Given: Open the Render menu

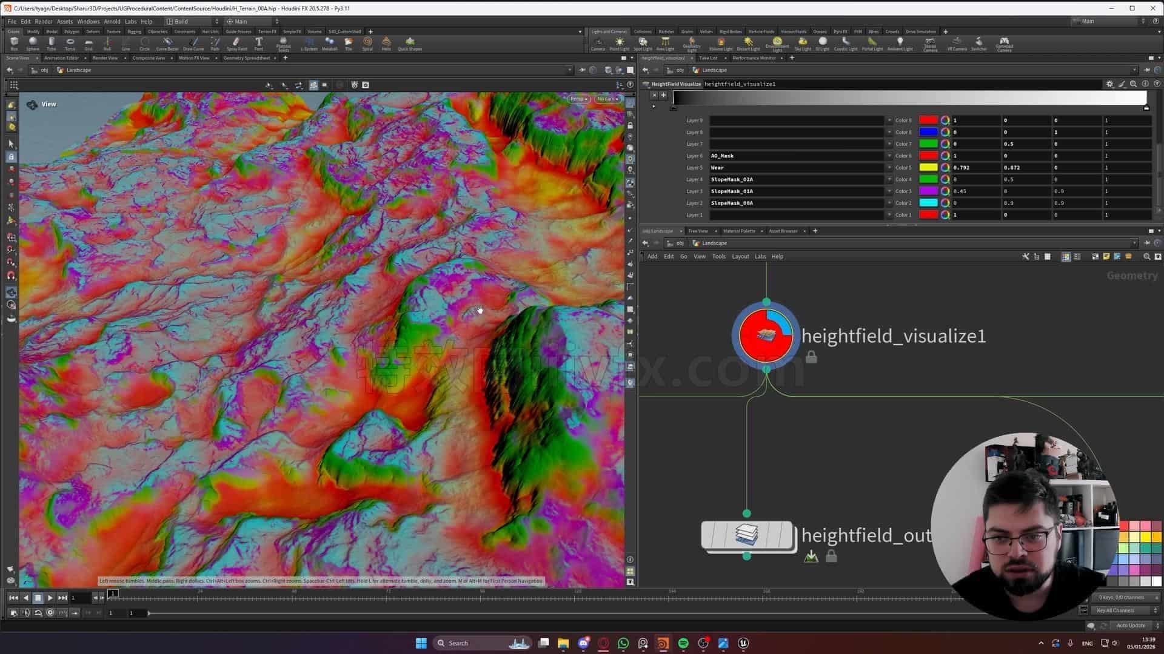Looking at the screenshot, I should click(44, 21).
